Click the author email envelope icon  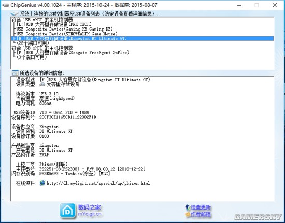(x=188, y=215)
